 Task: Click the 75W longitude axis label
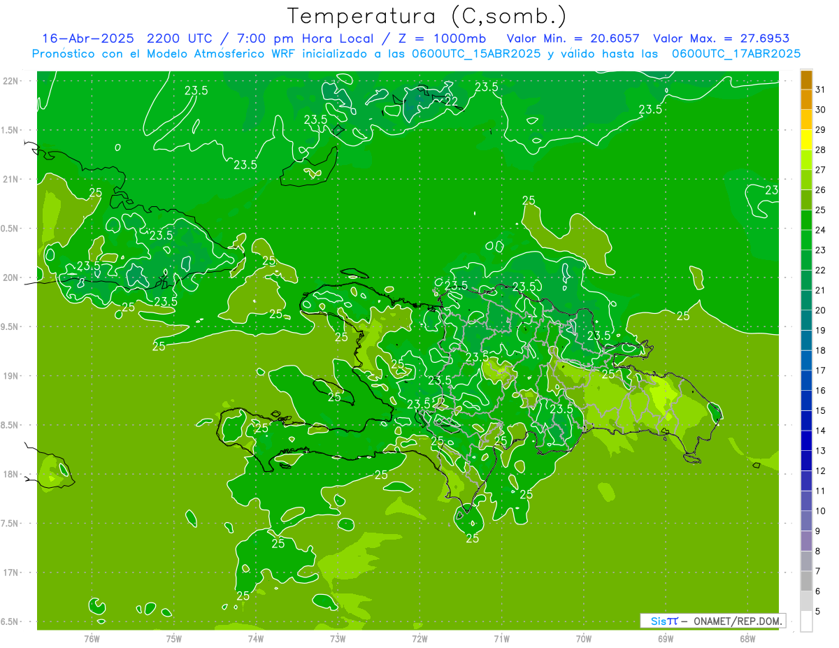173,638
